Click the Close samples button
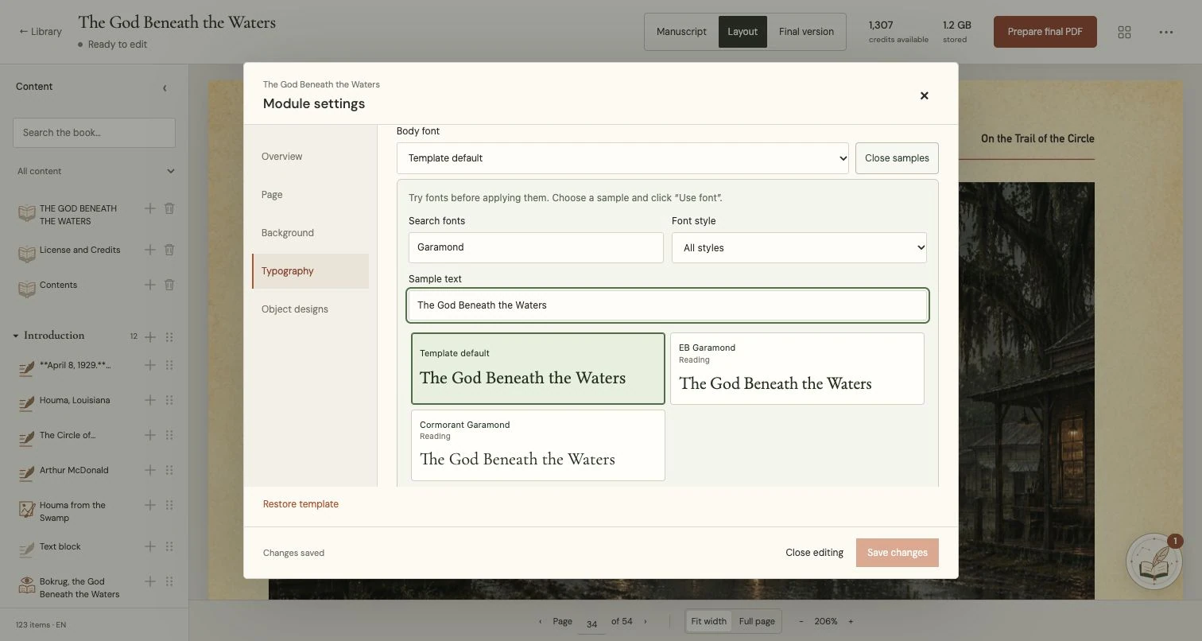The height and width of the screenshot is (641, 1202). [897, 158]
